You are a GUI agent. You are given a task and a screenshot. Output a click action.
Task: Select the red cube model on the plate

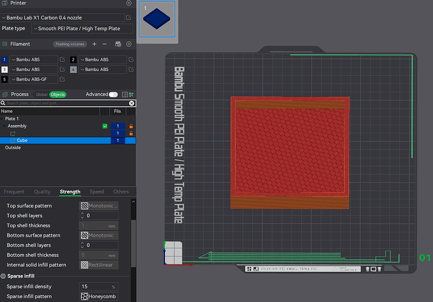click(x=290, y=153)
